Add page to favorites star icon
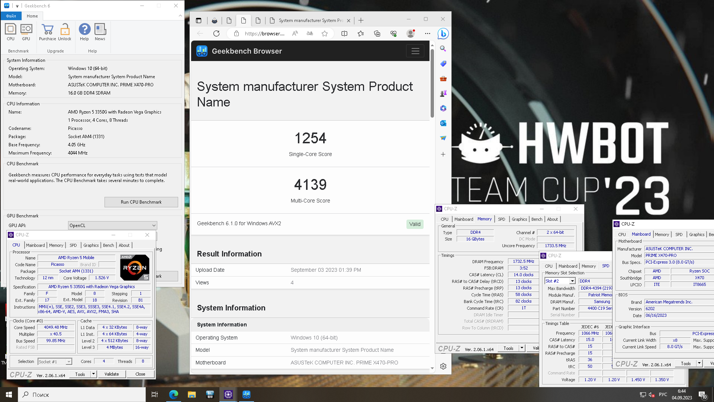The width and height of the screenshot is (714, 402). point(325,33)
